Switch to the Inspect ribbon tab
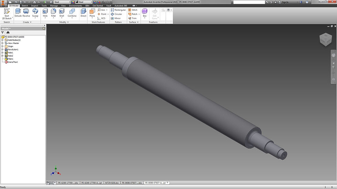 [x=35, y=5]
